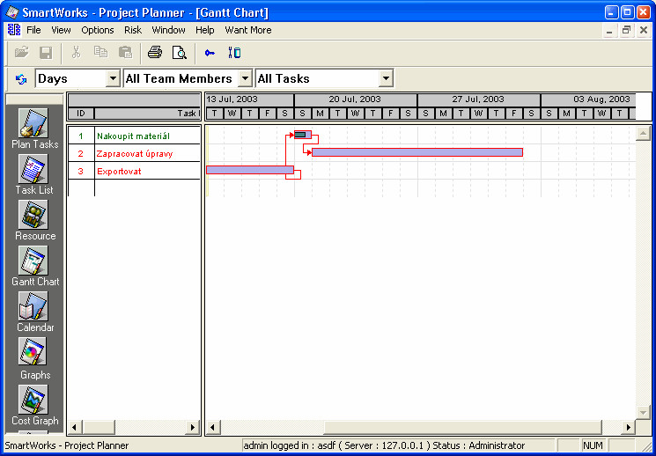Click task list horizontal scroll right arrow

(x=193, y=427)
